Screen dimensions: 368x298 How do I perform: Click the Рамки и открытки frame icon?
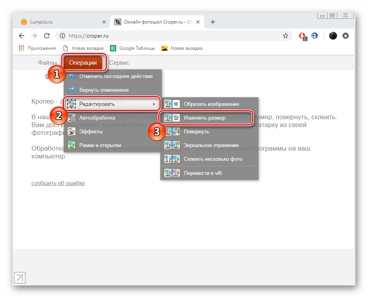tap(71, 145)
